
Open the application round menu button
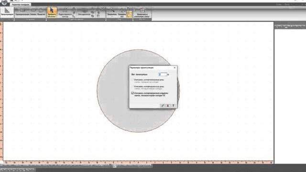click(x=4, y=2)
